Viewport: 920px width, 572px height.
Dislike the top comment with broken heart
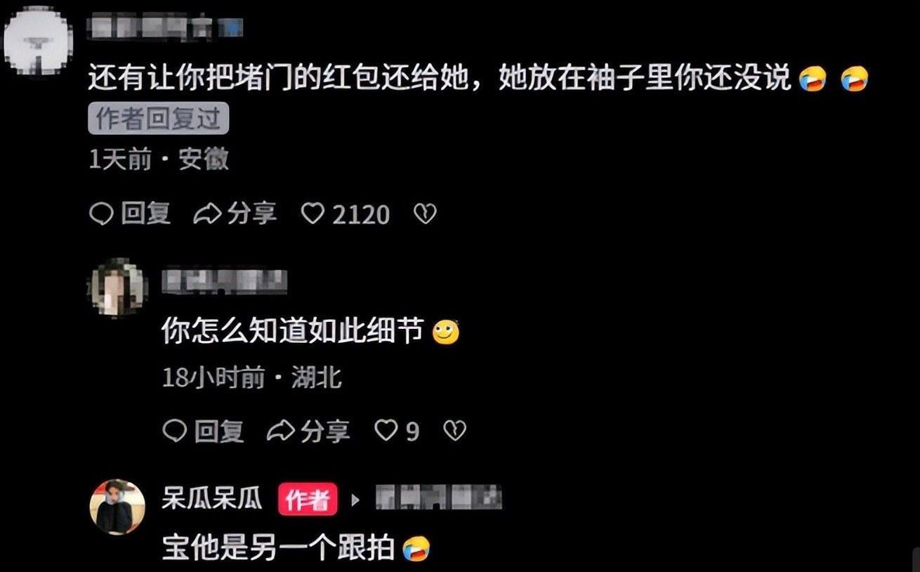click(x=425, y=214)
